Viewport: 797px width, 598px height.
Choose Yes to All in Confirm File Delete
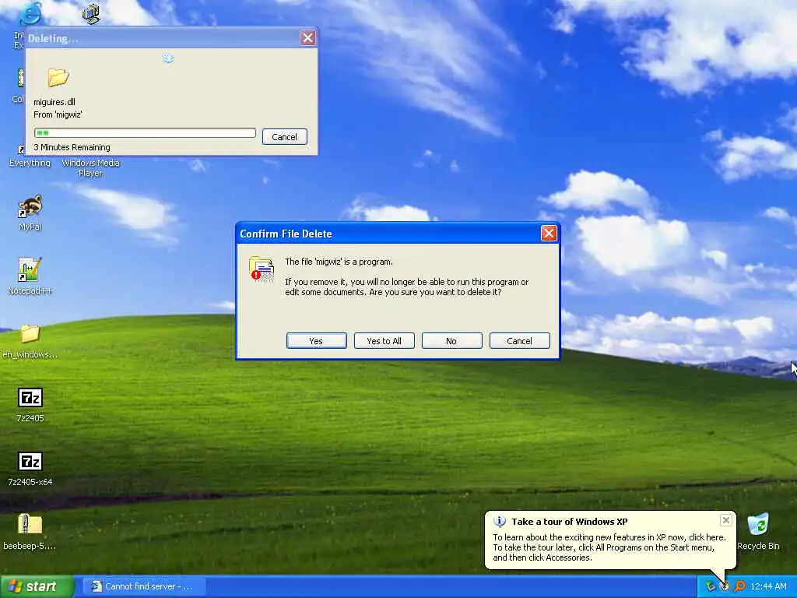coord(384,341)
